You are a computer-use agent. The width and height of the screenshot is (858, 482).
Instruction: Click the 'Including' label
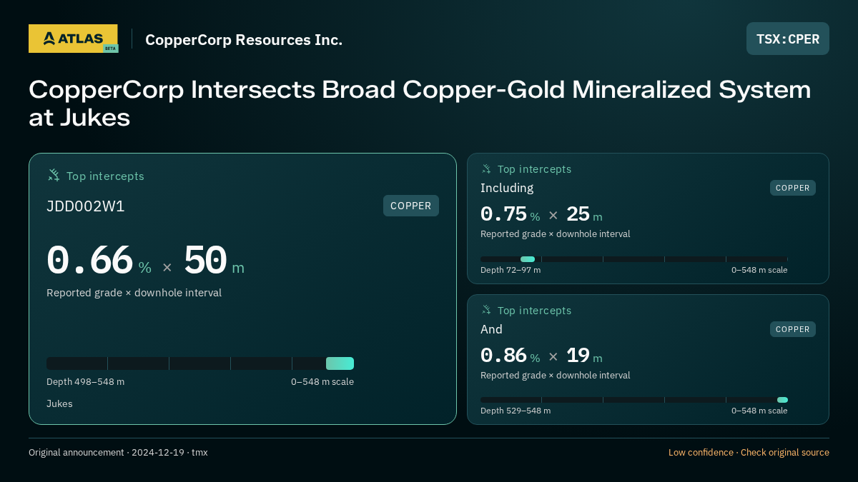coord(507,188)
